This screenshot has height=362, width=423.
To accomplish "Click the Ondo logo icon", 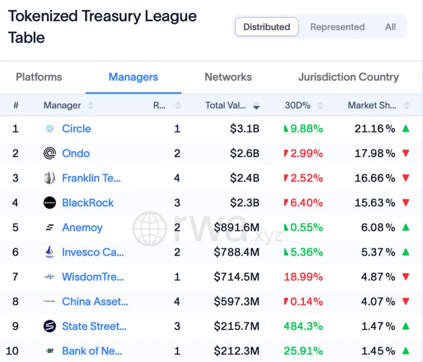I will pyautogui.click(x=50, y=153).
